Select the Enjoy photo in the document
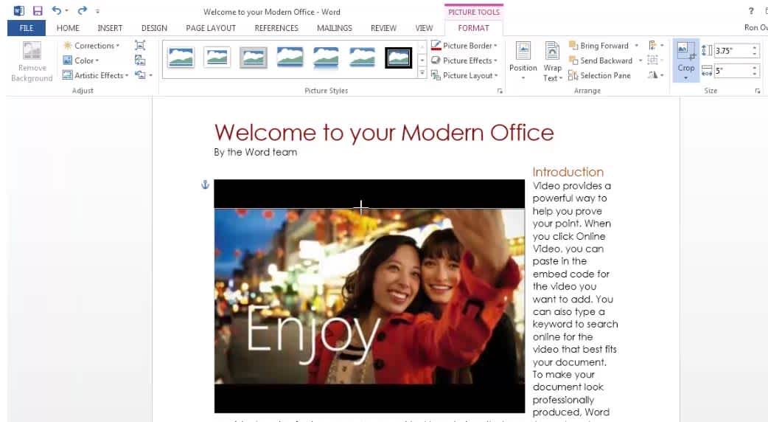The width and height of the screenshot is (768, 422). tap(369, 296)
